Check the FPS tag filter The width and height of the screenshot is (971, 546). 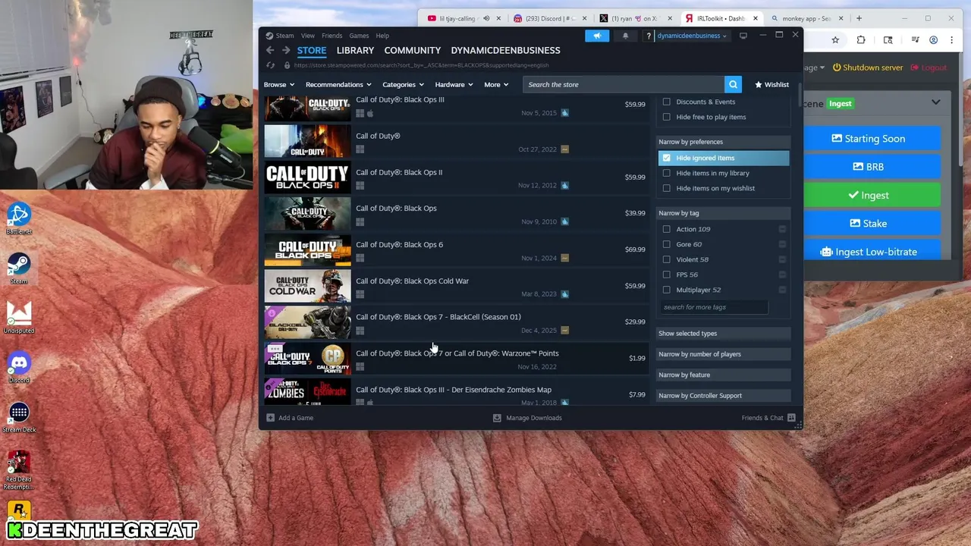click(x=667, y=275)
